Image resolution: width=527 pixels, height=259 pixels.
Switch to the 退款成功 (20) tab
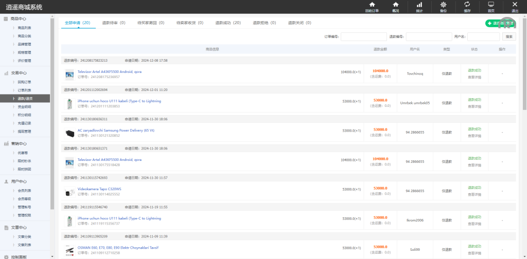point(229,23)
